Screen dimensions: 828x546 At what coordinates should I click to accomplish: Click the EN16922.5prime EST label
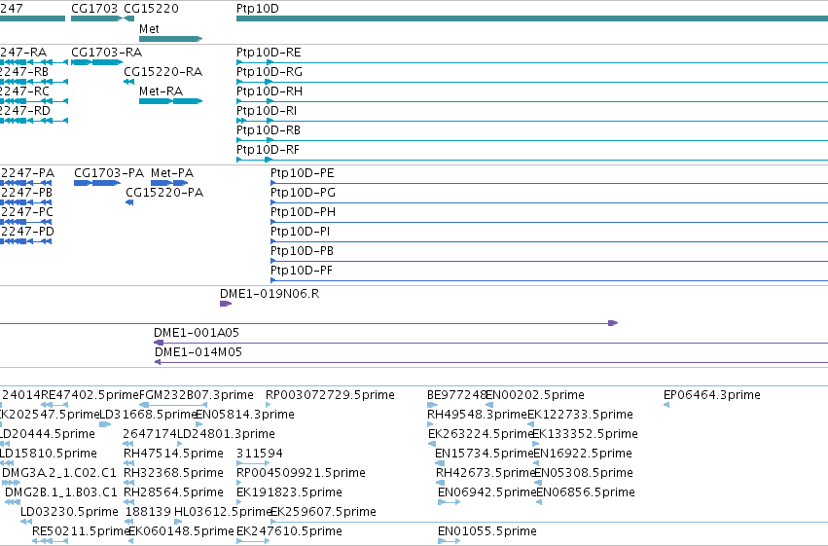[x=583, y=454]
